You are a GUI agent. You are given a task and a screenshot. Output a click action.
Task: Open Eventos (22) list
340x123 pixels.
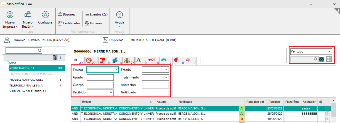(96, 14)
